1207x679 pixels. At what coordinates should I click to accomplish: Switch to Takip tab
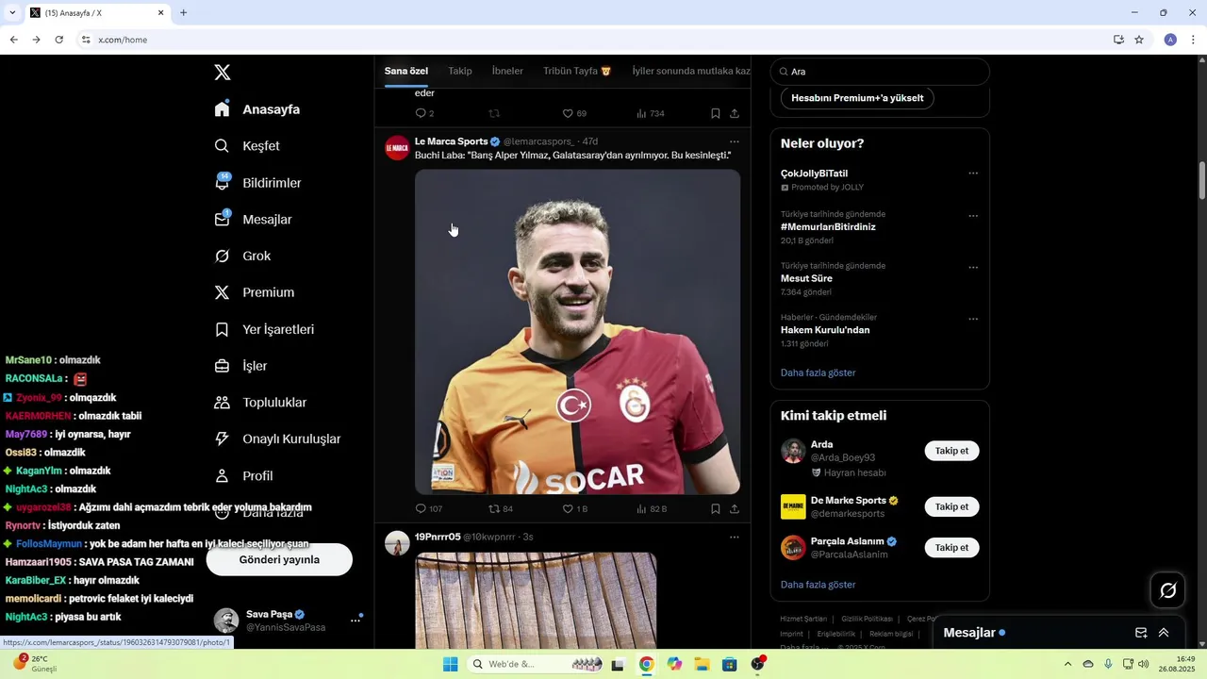[x=460, y=71]
